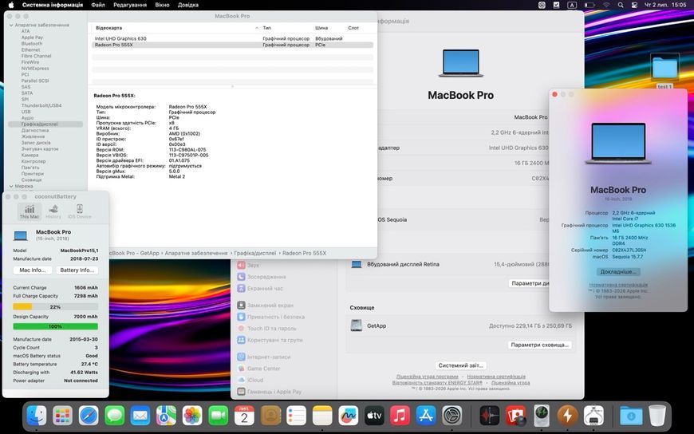
Task: Open Contacts from the Dock
Action: pyautogui.click(x=270, y=416)
